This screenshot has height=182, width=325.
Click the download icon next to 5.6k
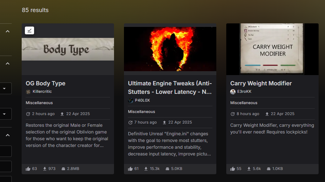(249, 169)
